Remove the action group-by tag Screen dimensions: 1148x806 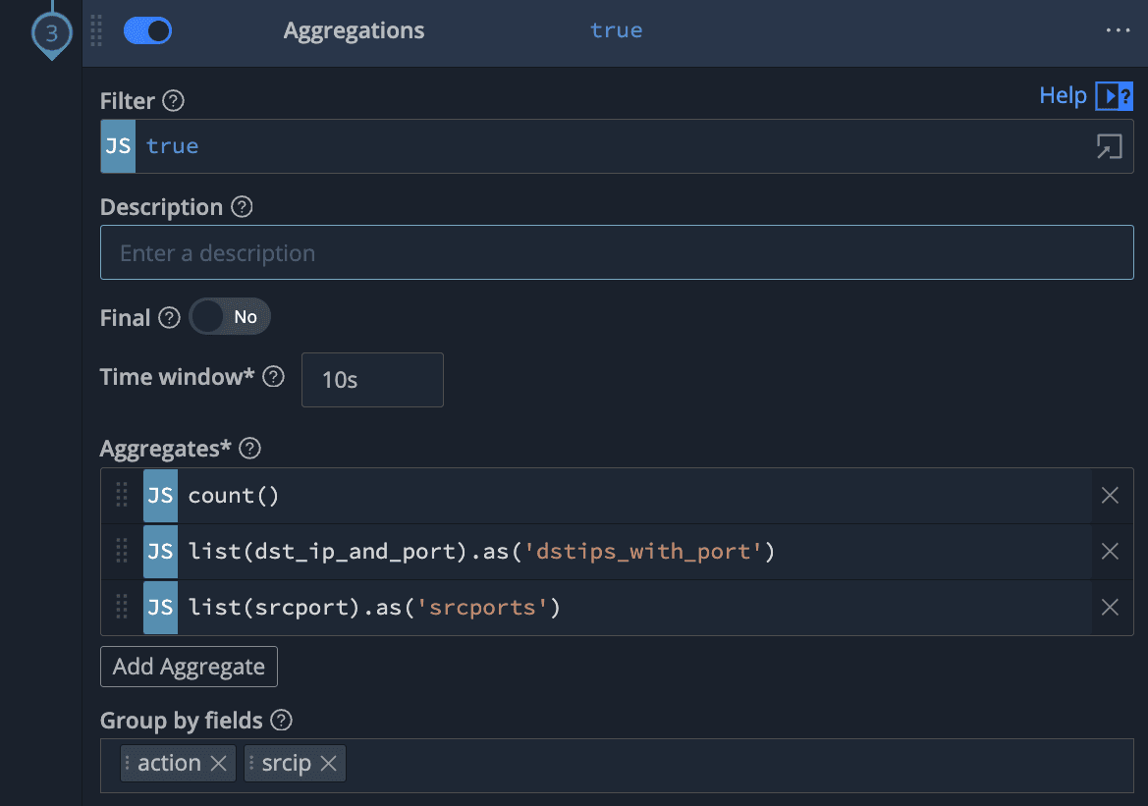coord(219,763)
